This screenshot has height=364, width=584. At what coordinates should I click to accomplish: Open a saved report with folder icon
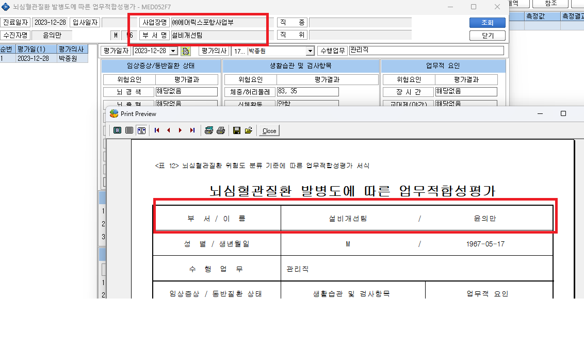[249, 130]
